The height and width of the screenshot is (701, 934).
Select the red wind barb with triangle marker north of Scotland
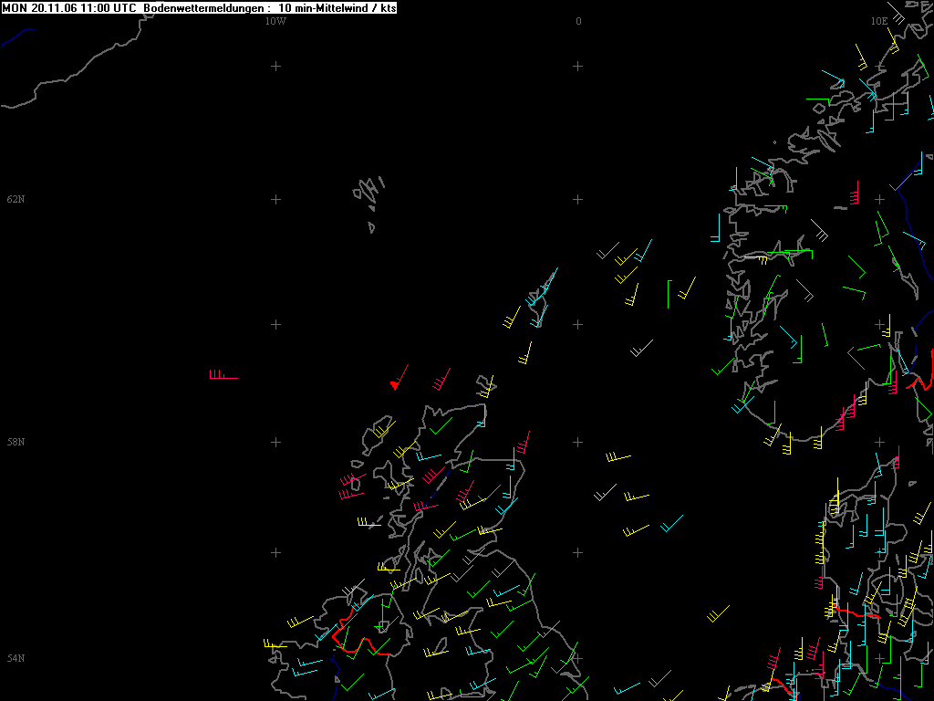[397, 381]
